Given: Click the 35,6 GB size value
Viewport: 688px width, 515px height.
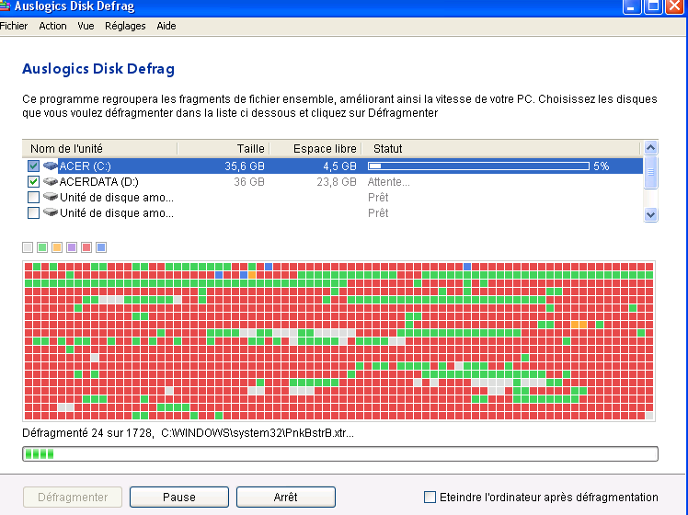Looking at the screenshot, I should pyautogui.click(x=245, y=166).
